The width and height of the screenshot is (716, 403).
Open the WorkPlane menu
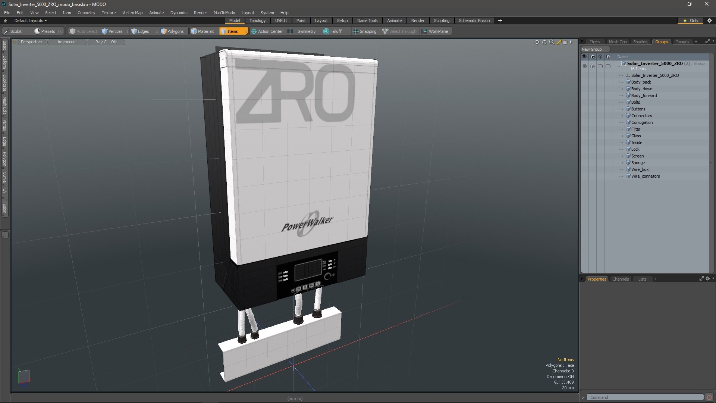(x=435, y=31)
